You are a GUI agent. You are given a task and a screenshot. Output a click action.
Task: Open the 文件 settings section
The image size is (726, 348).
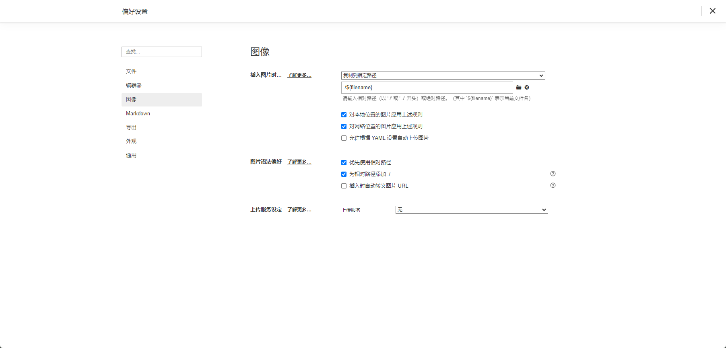point(131,71)
